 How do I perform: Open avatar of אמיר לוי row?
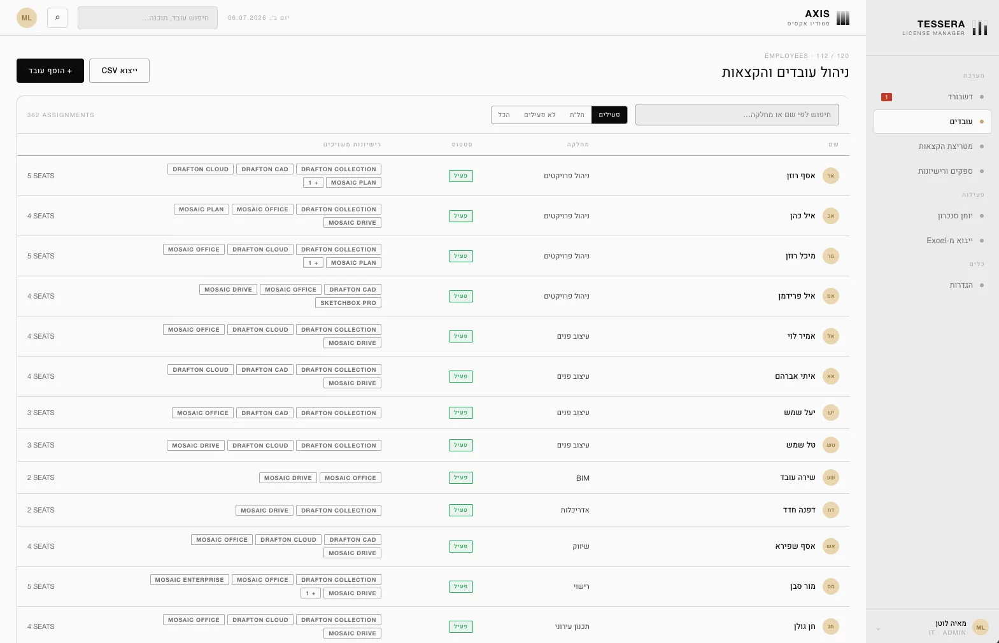point(831,336)
